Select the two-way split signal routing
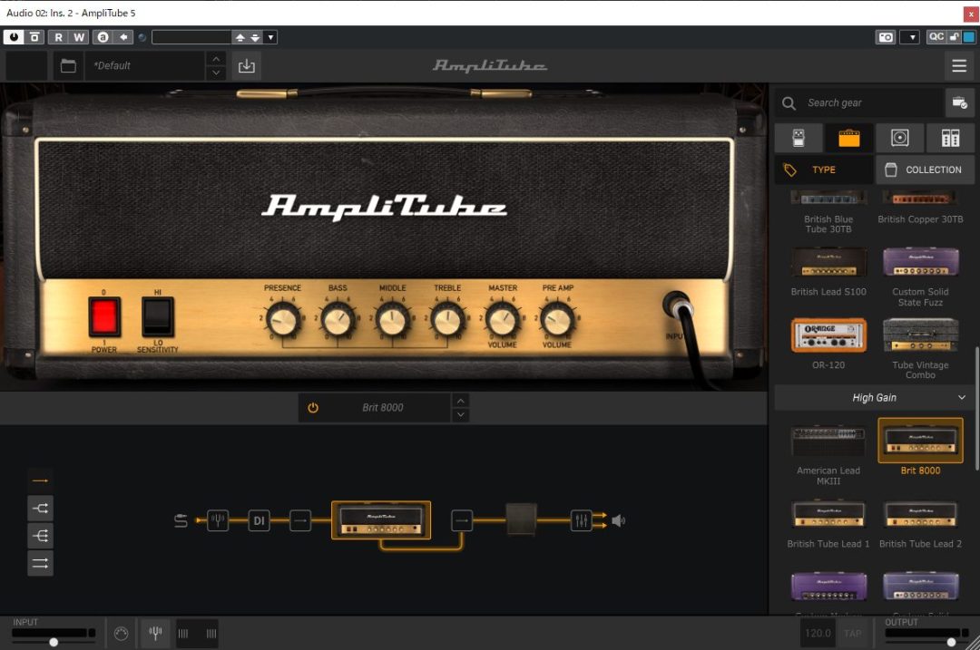The height and width of the screenshot is (650, 980). [40, 509]
